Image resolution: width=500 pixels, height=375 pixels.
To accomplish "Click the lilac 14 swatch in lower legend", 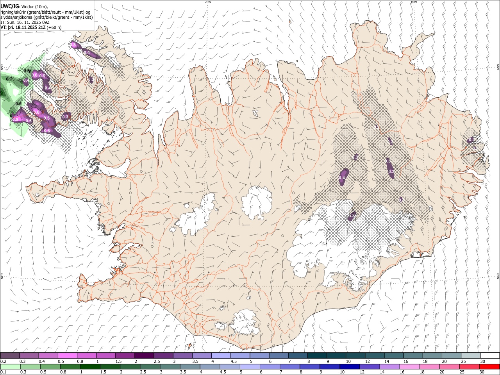I will 389,366.
